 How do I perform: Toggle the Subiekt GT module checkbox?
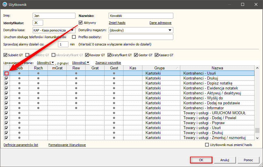(x=5, y=55)
